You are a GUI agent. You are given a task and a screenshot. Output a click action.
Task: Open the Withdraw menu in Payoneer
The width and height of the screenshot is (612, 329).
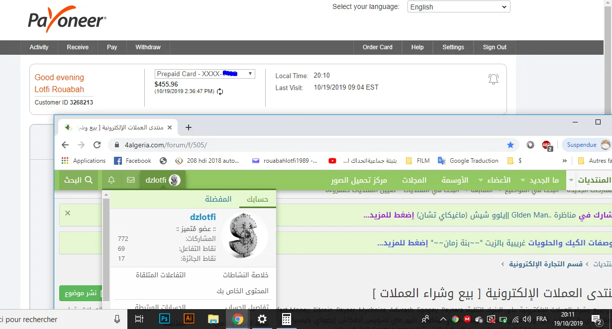tap(148, 47)
